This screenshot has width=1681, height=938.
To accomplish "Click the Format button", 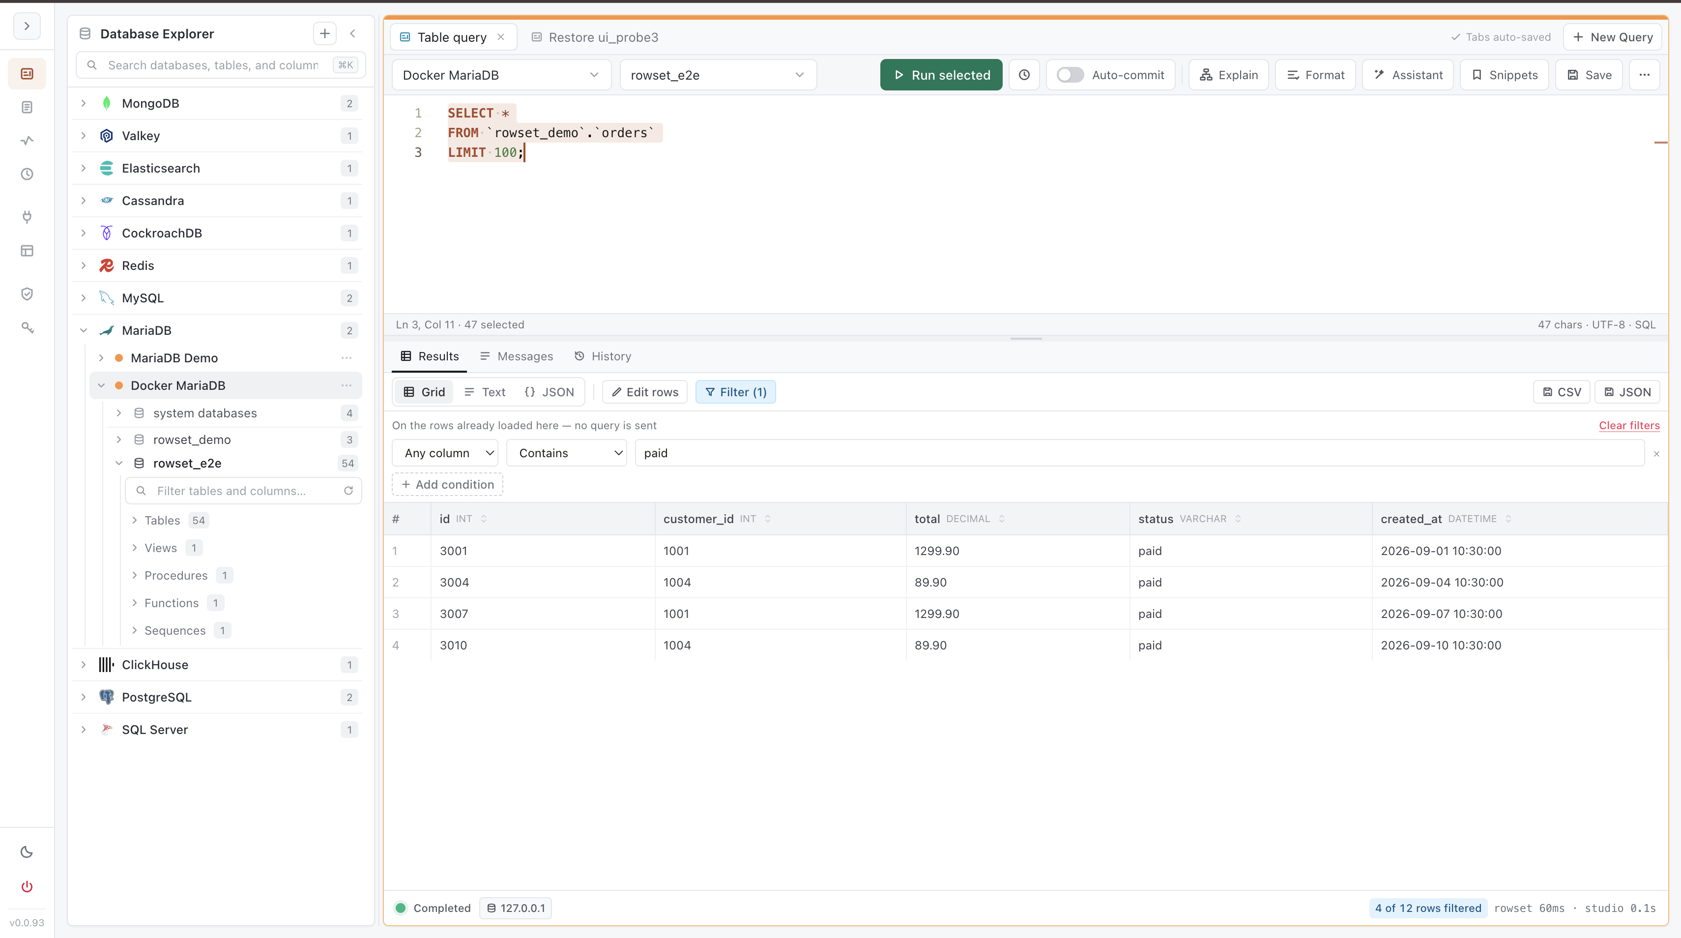I will tap(1315, 75).
